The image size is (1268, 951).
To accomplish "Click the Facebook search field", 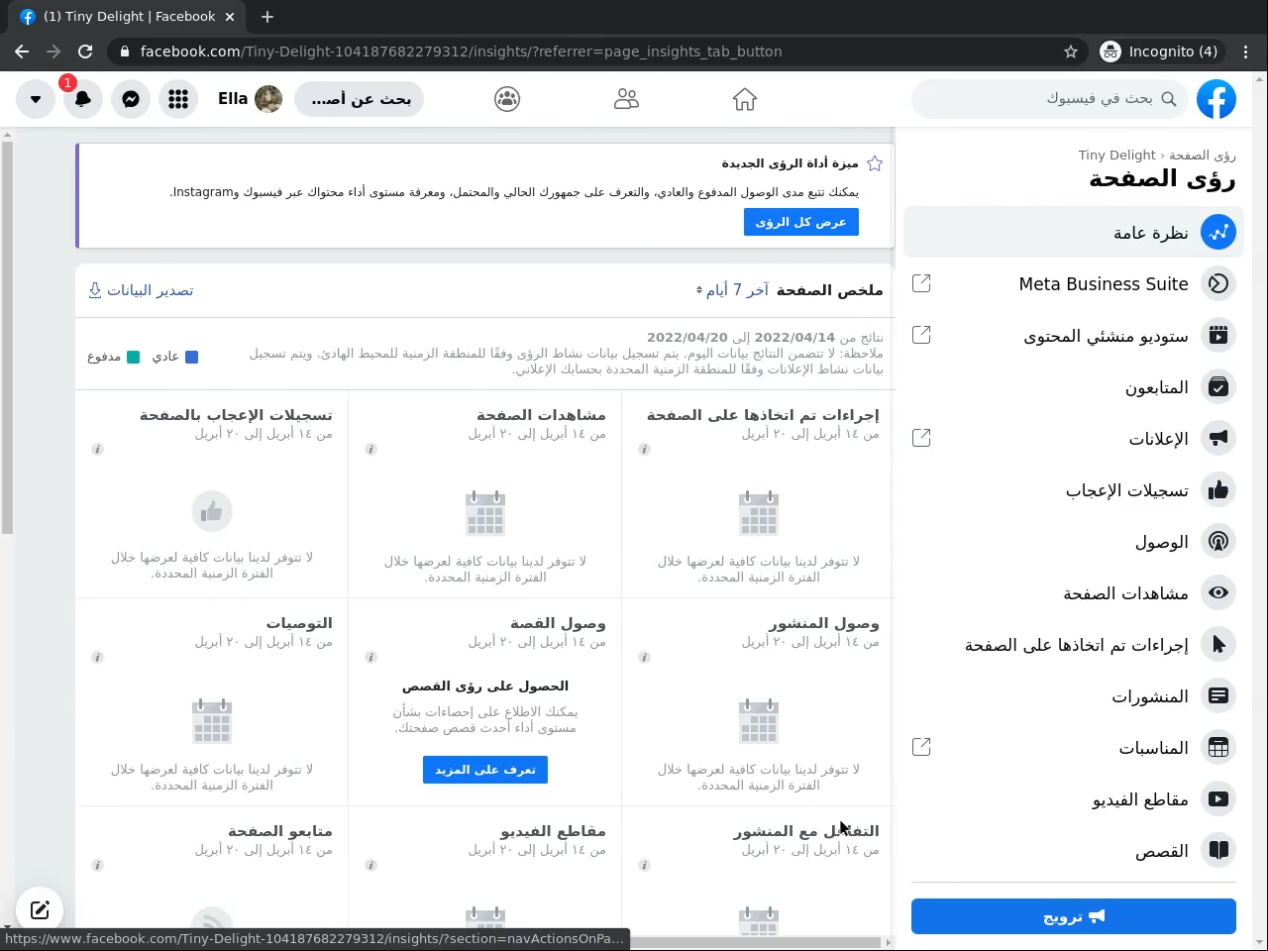I will point(1048,99).
